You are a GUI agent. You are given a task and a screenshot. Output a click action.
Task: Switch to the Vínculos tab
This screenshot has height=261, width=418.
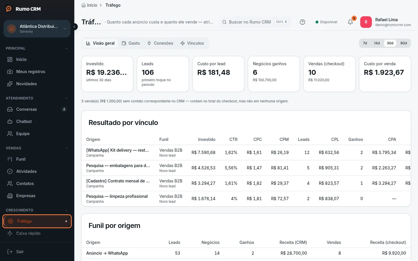coord(192,43)
